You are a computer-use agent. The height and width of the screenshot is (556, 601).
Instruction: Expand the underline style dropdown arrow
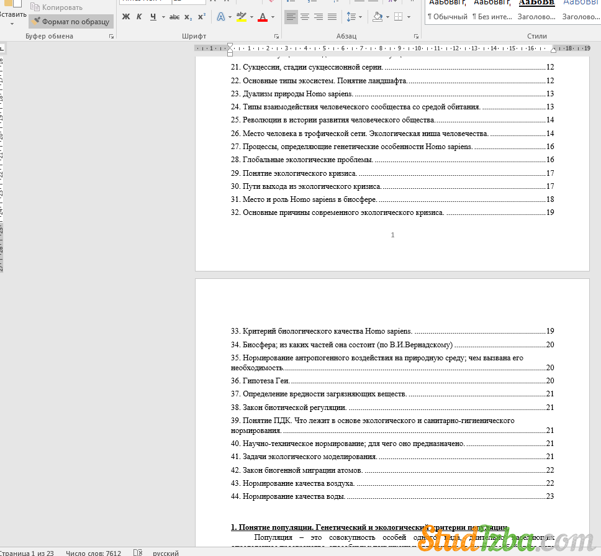pos(163,17)
